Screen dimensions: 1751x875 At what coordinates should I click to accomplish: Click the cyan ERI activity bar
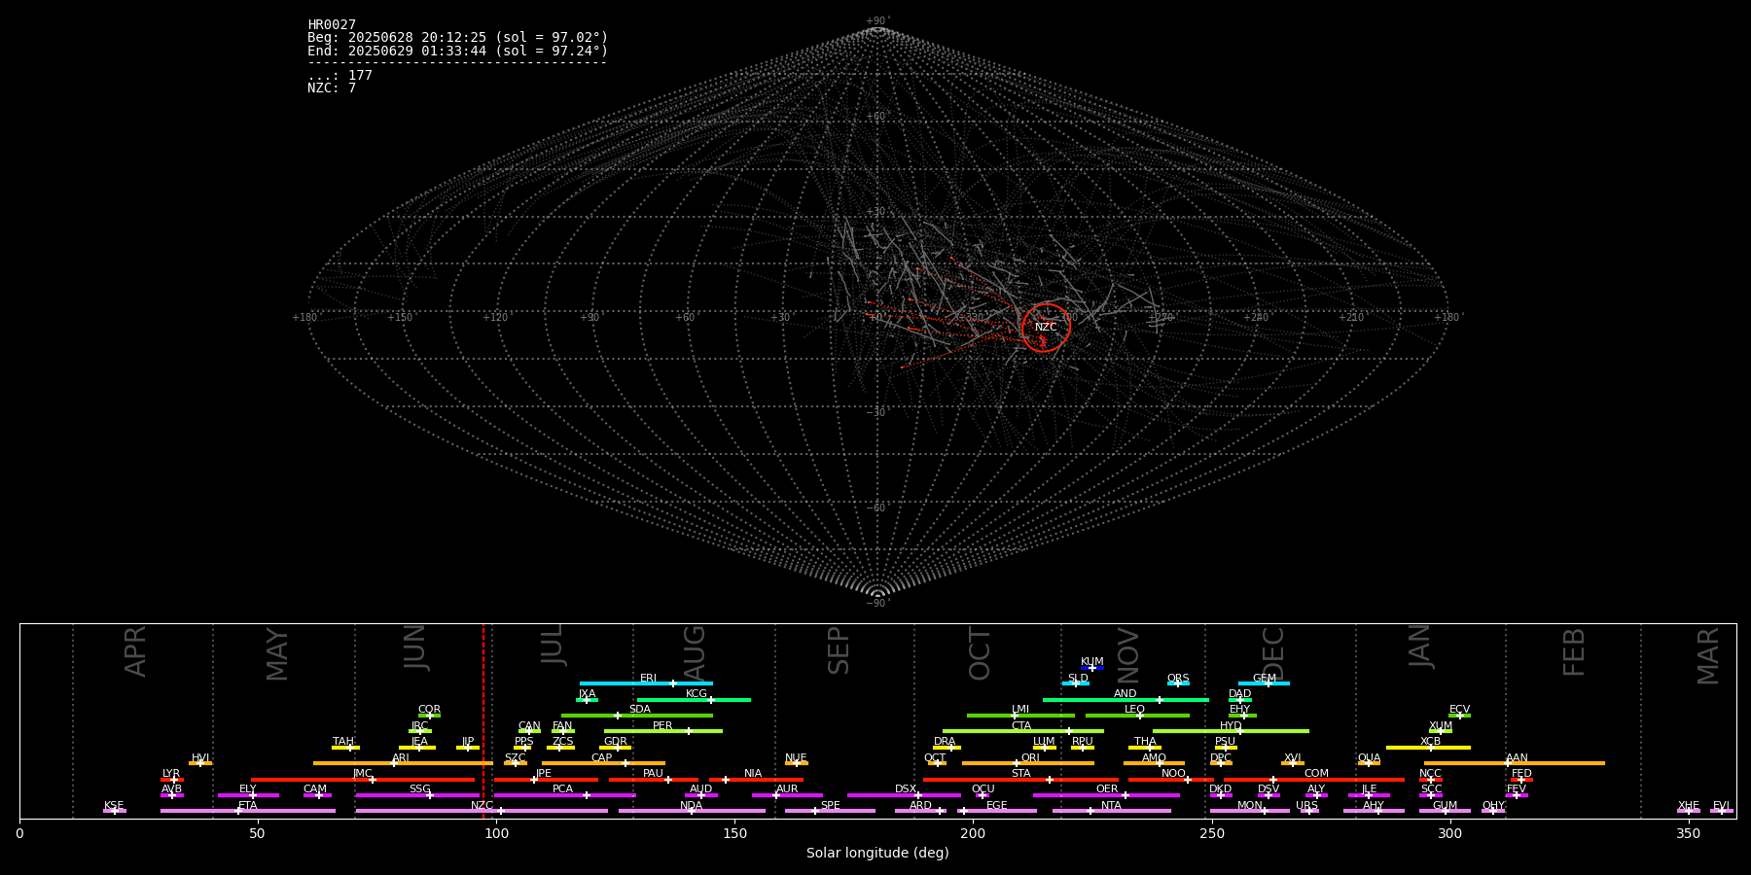click(646, 683)
